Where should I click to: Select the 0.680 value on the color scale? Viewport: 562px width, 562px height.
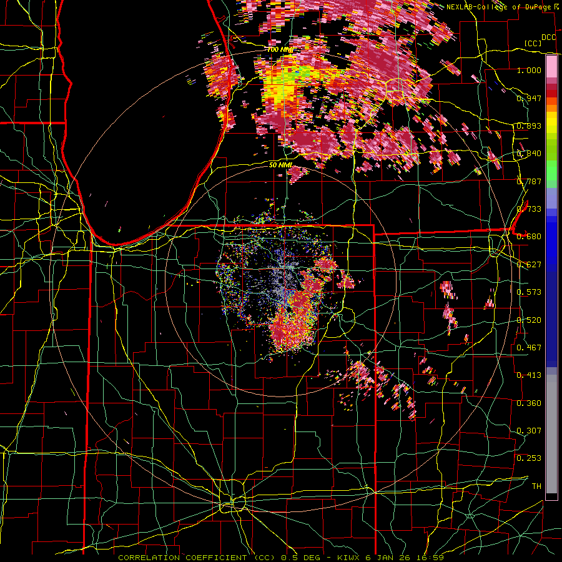tap(529, 237)
